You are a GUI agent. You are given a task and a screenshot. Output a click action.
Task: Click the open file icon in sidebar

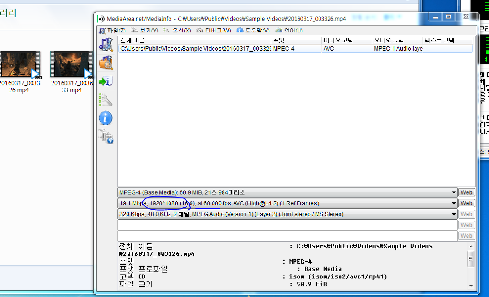click(x=106, y=44)
